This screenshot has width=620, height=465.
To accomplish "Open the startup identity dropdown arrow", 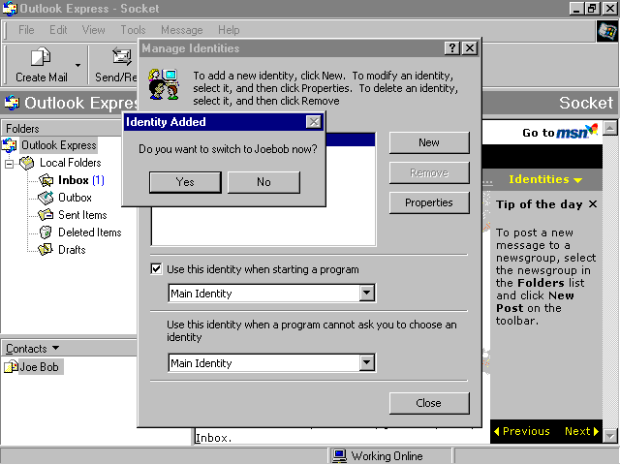I will (x=367, y=293).
